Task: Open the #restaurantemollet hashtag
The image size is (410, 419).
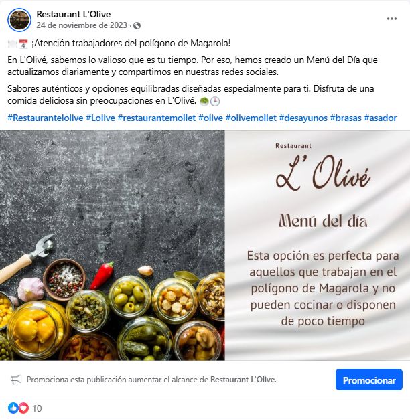Action: (157, 118)
